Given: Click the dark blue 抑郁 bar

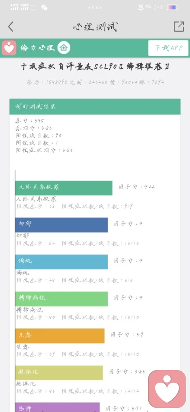Looking at the screenshot, I should 61,225.
